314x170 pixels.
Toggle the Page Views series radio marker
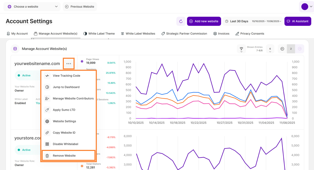pos(82,61)
